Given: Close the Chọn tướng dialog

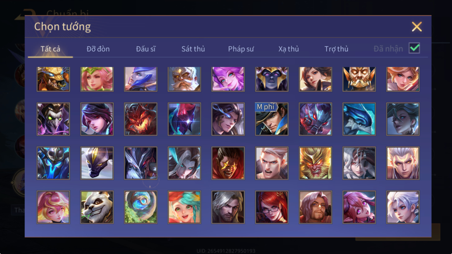Looking at the screenshot, I should (417, 27).
